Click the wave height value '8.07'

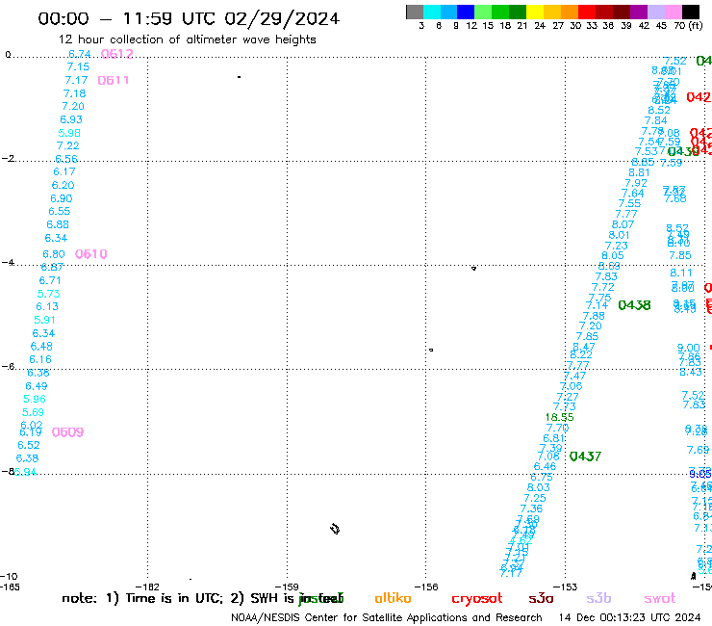point(623,224)
